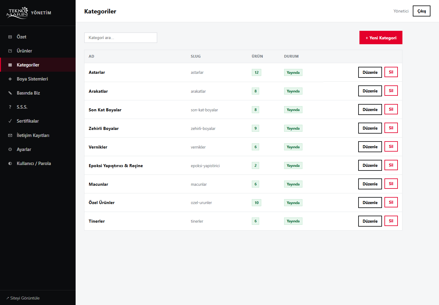This screenshot has height=305, width=439.
Task: Go to Ürünler in the sidebar
Action: [x=38, y=51]
